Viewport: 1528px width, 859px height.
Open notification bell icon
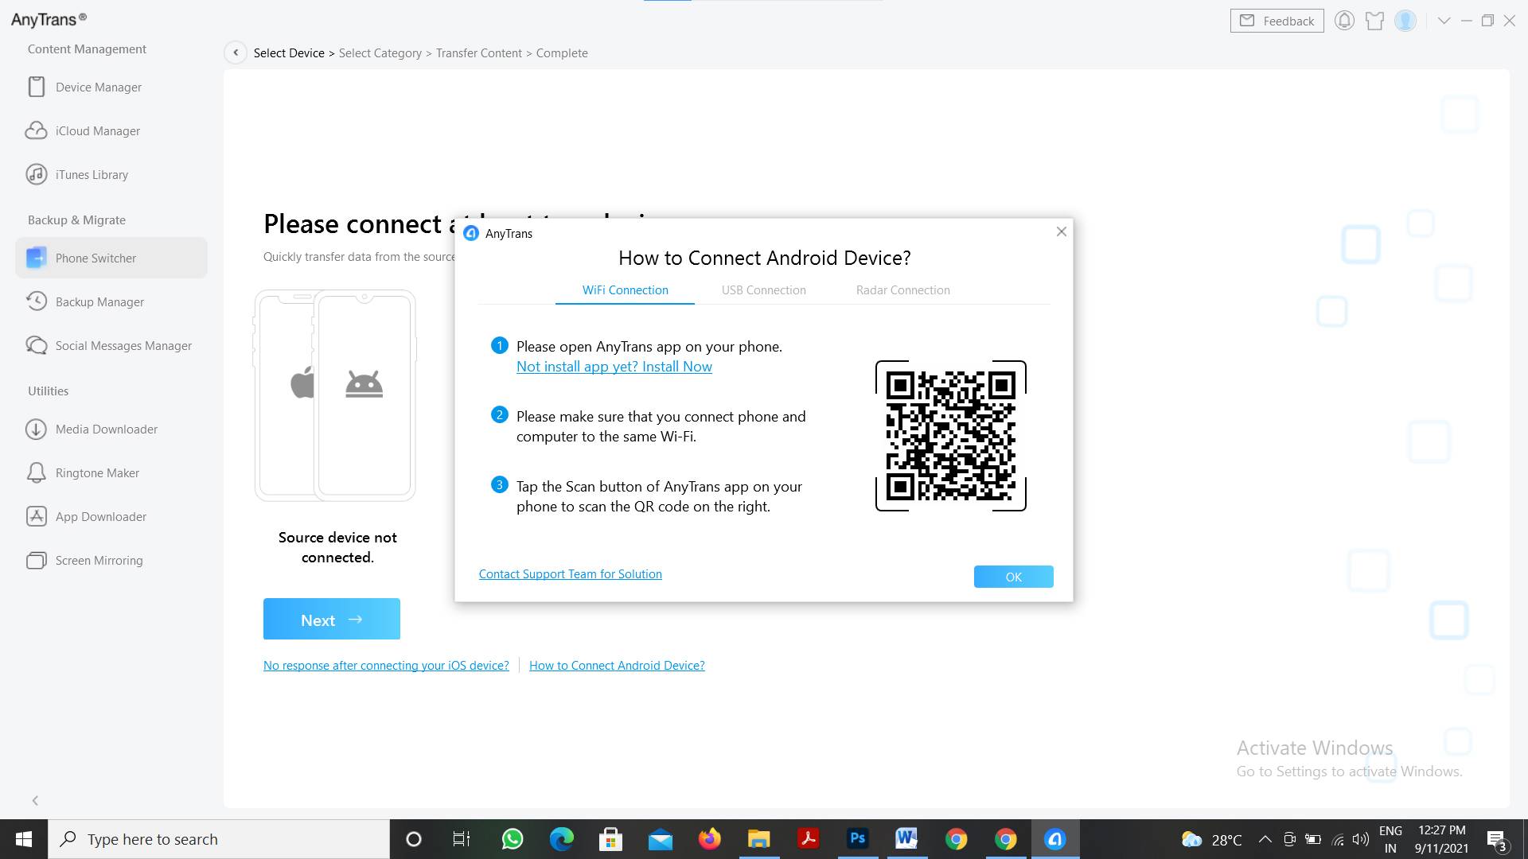pyautogui.click(x=1344, y=20)
